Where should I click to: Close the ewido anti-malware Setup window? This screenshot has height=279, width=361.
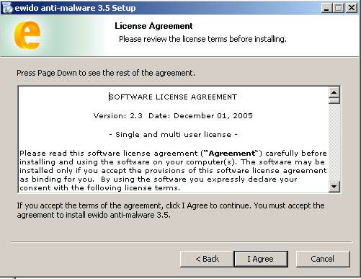point(352,8)
